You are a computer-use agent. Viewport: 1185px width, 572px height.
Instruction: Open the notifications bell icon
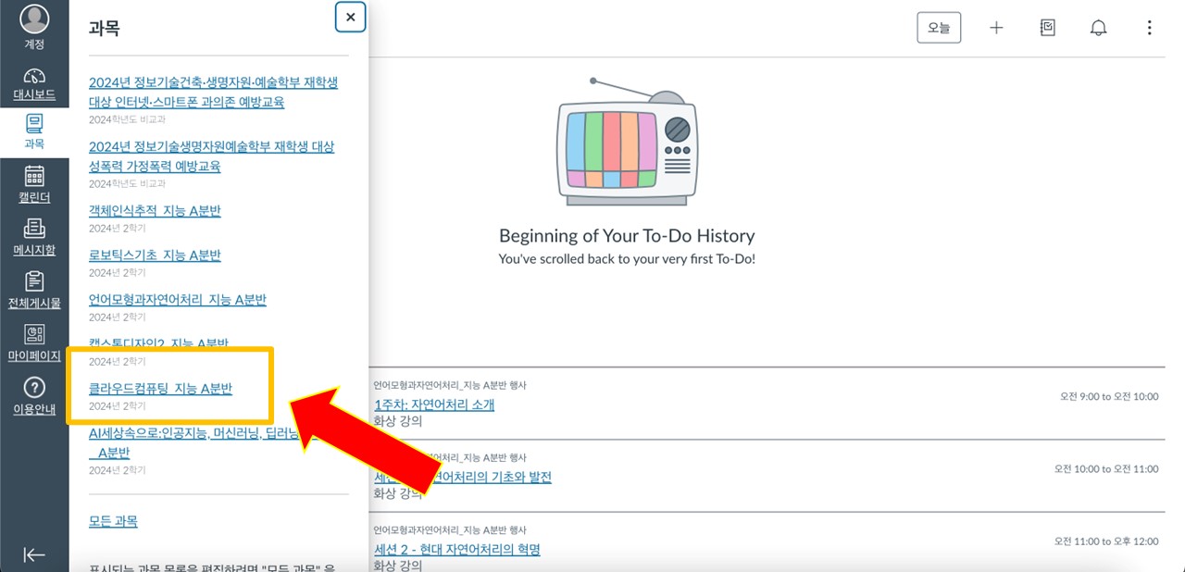(1098, 28)
